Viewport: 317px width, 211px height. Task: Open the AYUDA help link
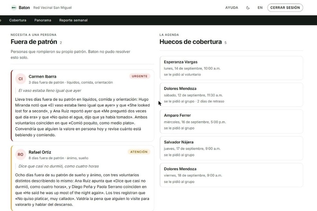pos(232,8)
